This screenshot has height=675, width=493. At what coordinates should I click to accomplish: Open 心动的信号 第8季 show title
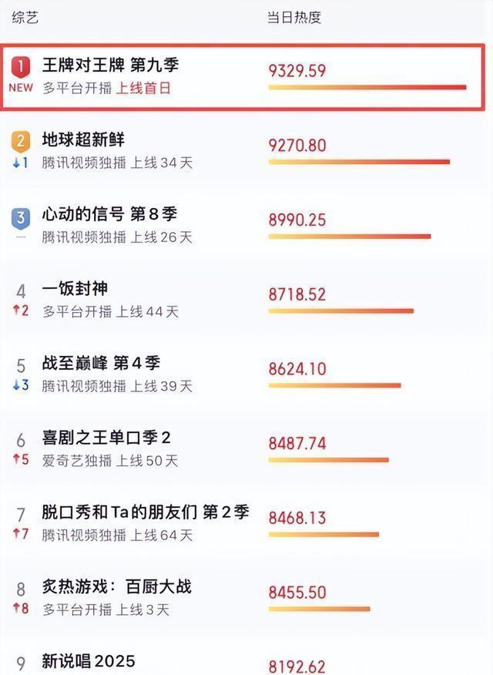tap(109, 213)
